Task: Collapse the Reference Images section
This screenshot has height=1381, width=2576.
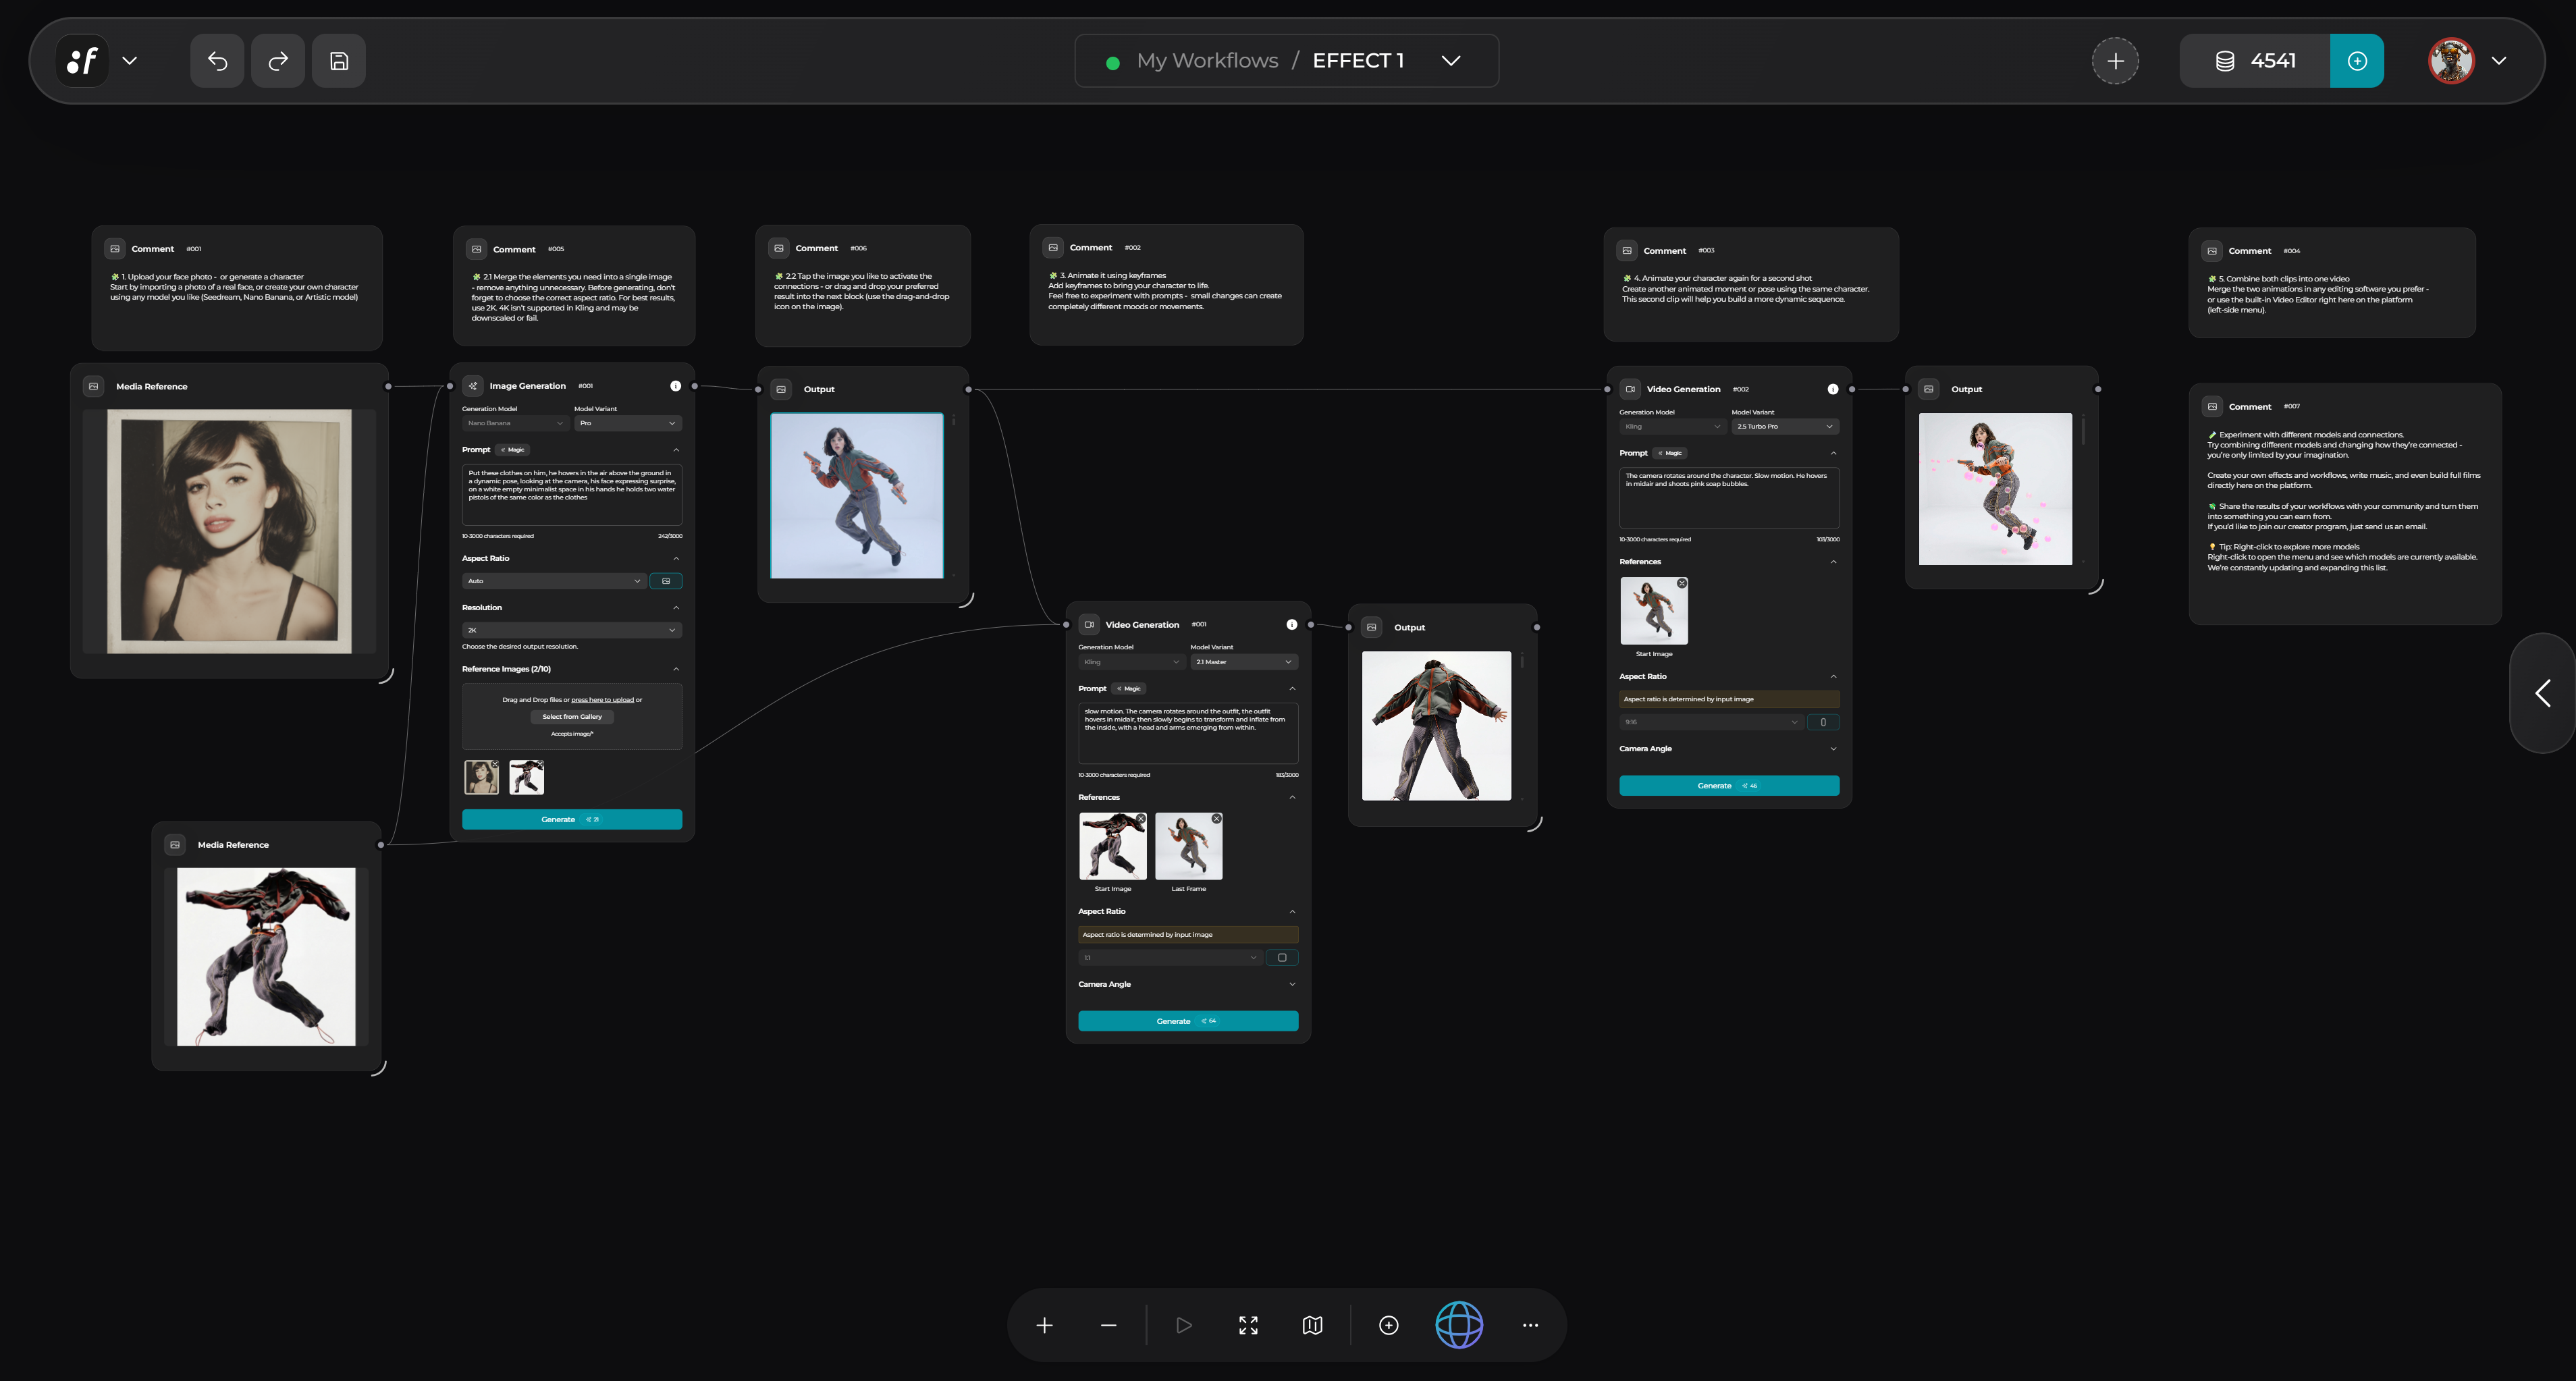Action: 676,668
